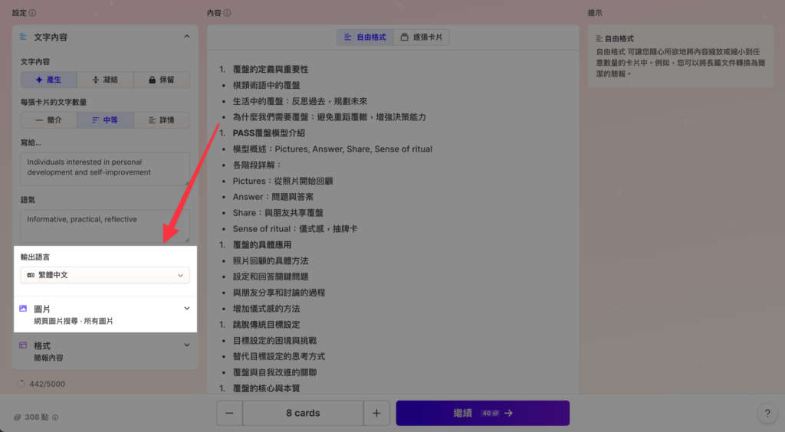The image size is (785, 432).
Task: Click the 自由格式 icon in the 提示 panel
Action: [599, 38]
